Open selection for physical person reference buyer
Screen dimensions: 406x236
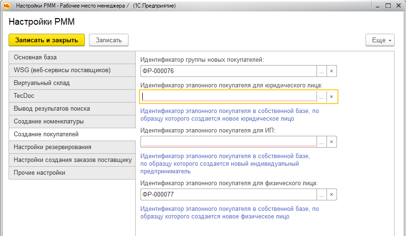[322, 194]
